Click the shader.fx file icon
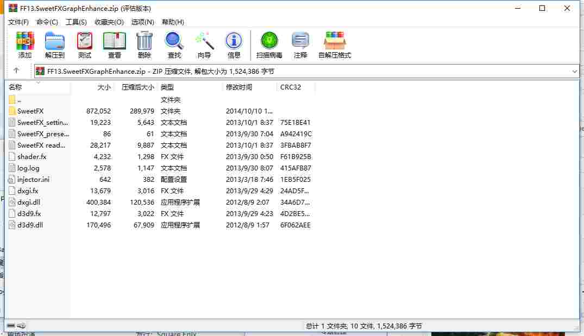Screen dimensions: 584x336 pos(12,157)
